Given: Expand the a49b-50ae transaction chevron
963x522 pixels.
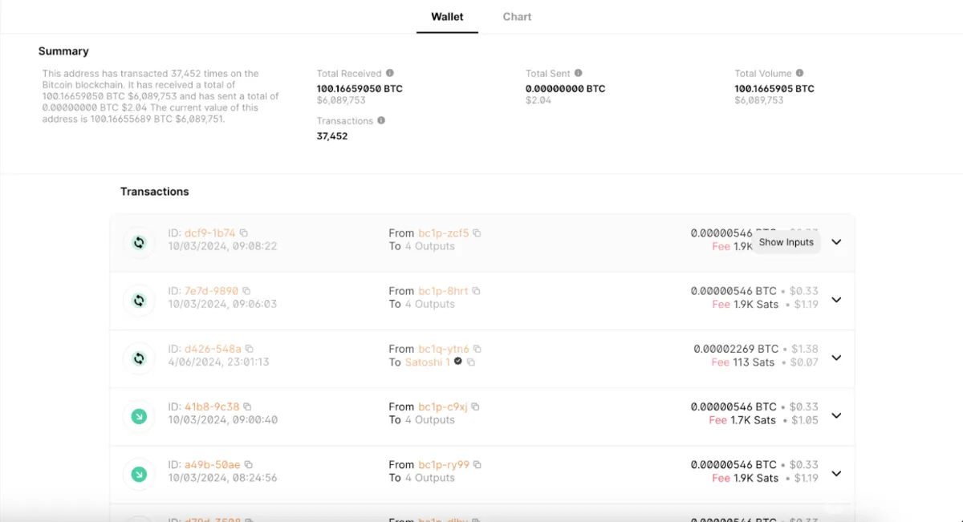Looking at the screenshot, I should point(836,473).
